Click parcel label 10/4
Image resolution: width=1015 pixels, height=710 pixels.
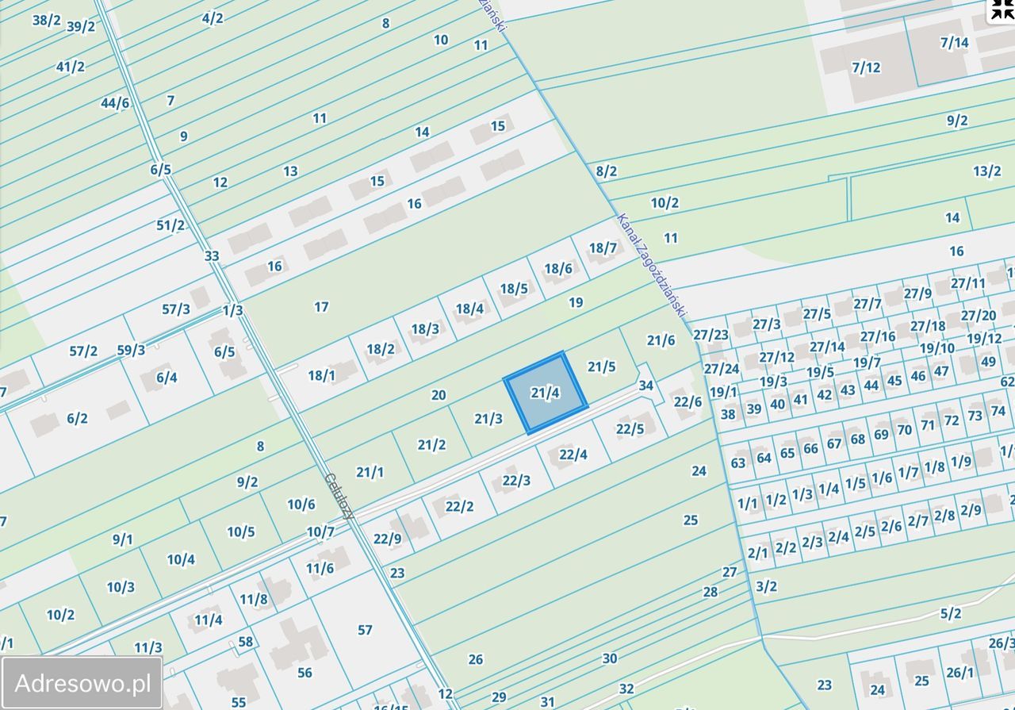coord(180,559)
